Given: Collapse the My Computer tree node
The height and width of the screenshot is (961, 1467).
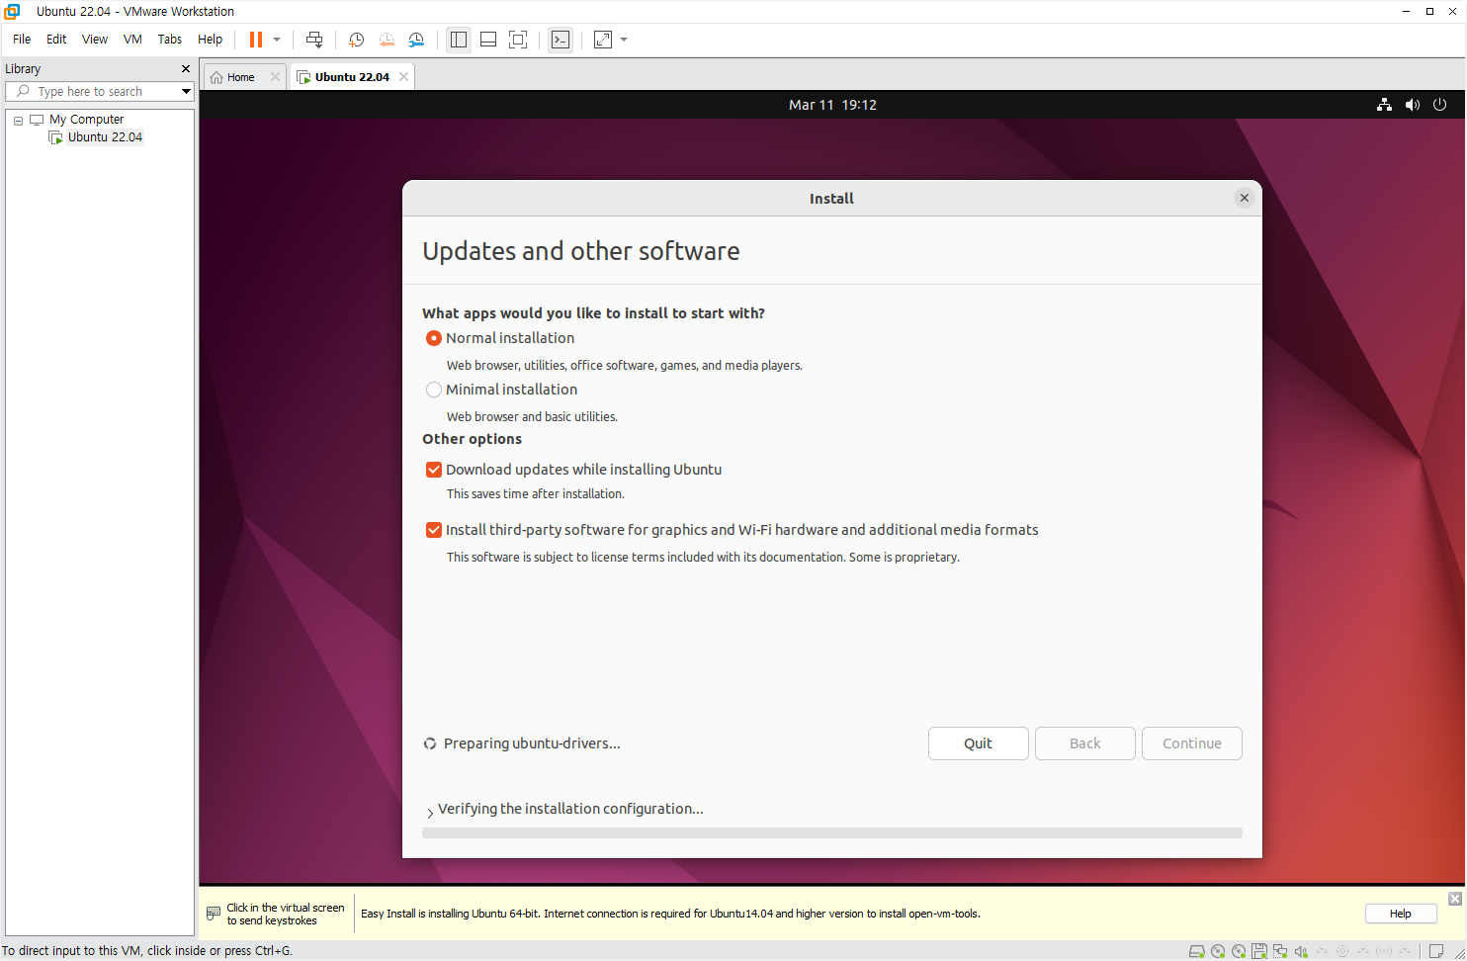Looking at the screenshot, I should 18,121.
